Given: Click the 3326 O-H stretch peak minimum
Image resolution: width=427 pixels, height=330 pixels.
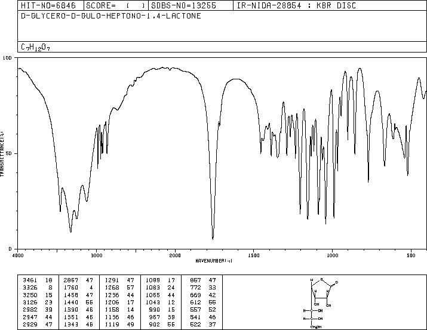Looking at the screenshot, I should point(71,232).
